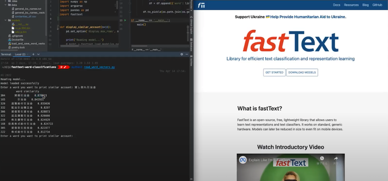Image resolution: width=388 pixels, height=181 pixels.
Task: Click Explain Like I'm 5 video title
Action: (x=269, y=160)
